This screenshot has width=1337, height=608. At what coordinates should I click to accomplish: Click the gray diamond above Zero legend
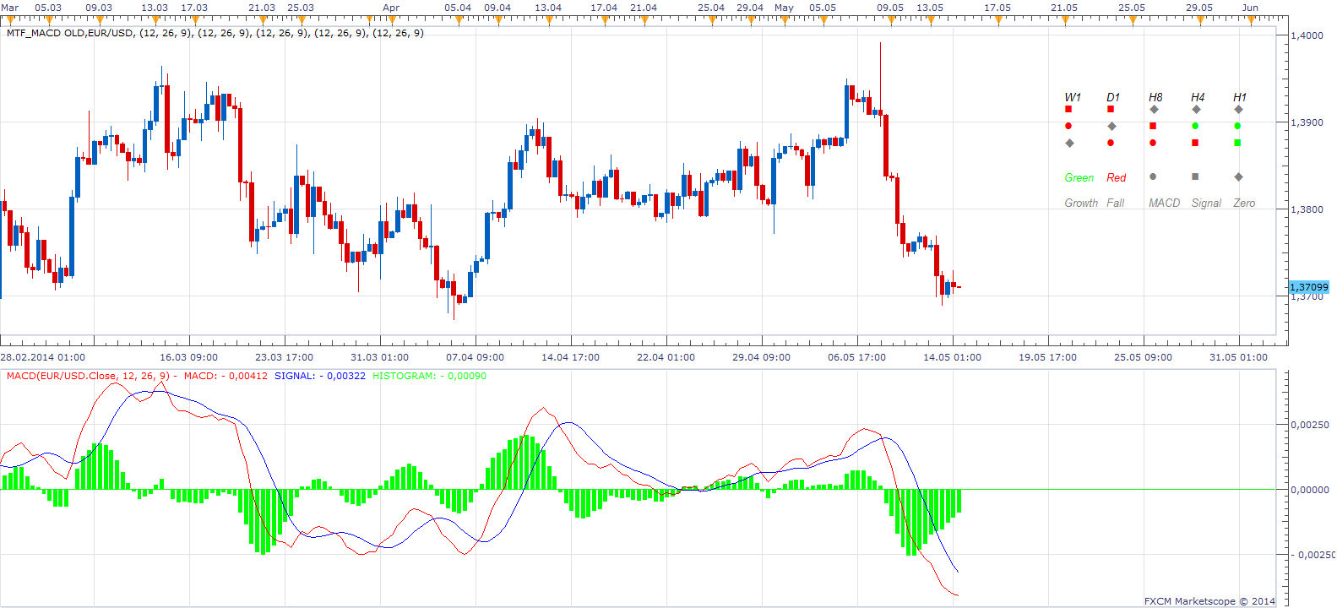pos(1238,176)
